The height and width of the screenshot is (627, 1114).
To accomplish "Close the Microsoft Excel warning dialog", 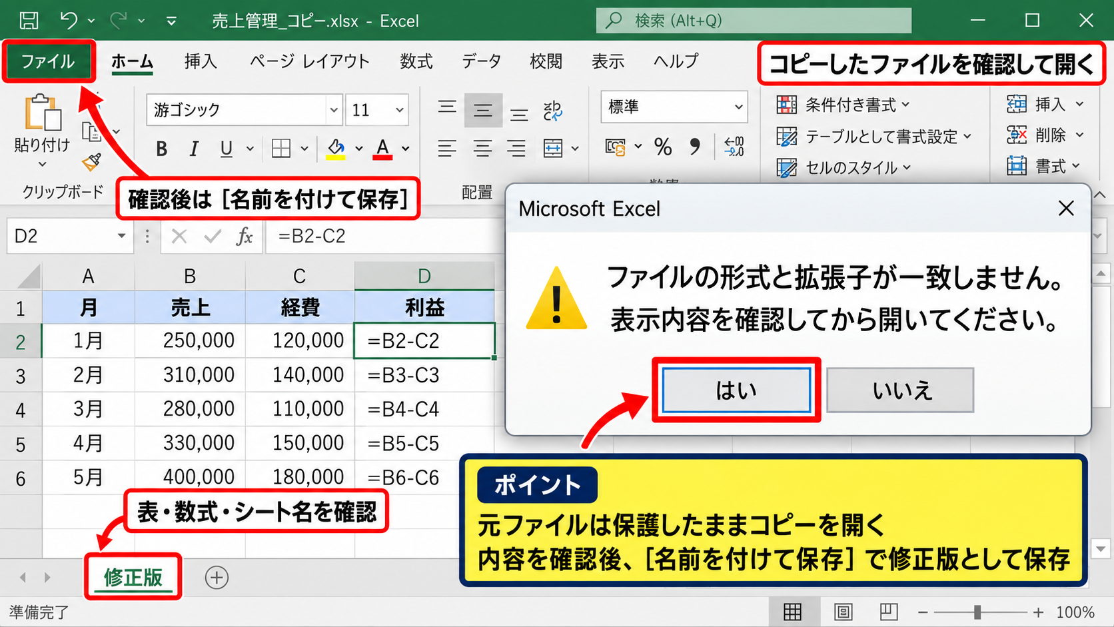I will pos(1066,209).
